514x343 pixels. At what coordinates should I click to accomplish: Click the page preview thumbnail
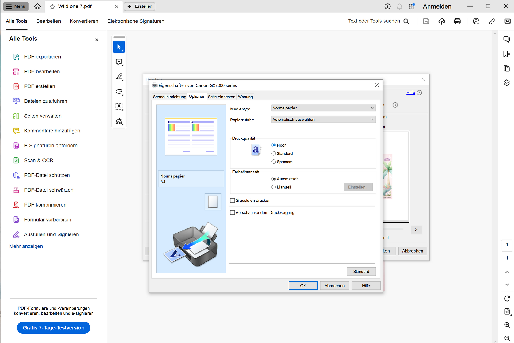tap(191, 136)
